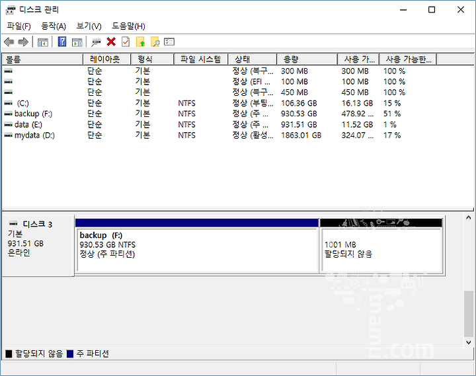The height and width of the screenshot is (376, 476).
Task: Open the blue Help question mark icon
Action: click(x=62, y=42)
